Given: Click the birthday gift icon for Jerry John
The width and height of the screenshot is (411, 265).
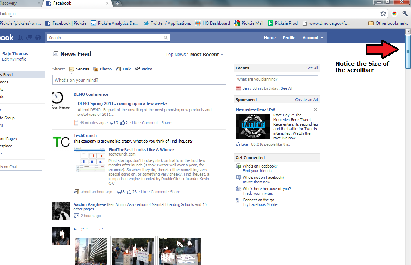Looking at the screenshot, I should [x=238, y=88].
